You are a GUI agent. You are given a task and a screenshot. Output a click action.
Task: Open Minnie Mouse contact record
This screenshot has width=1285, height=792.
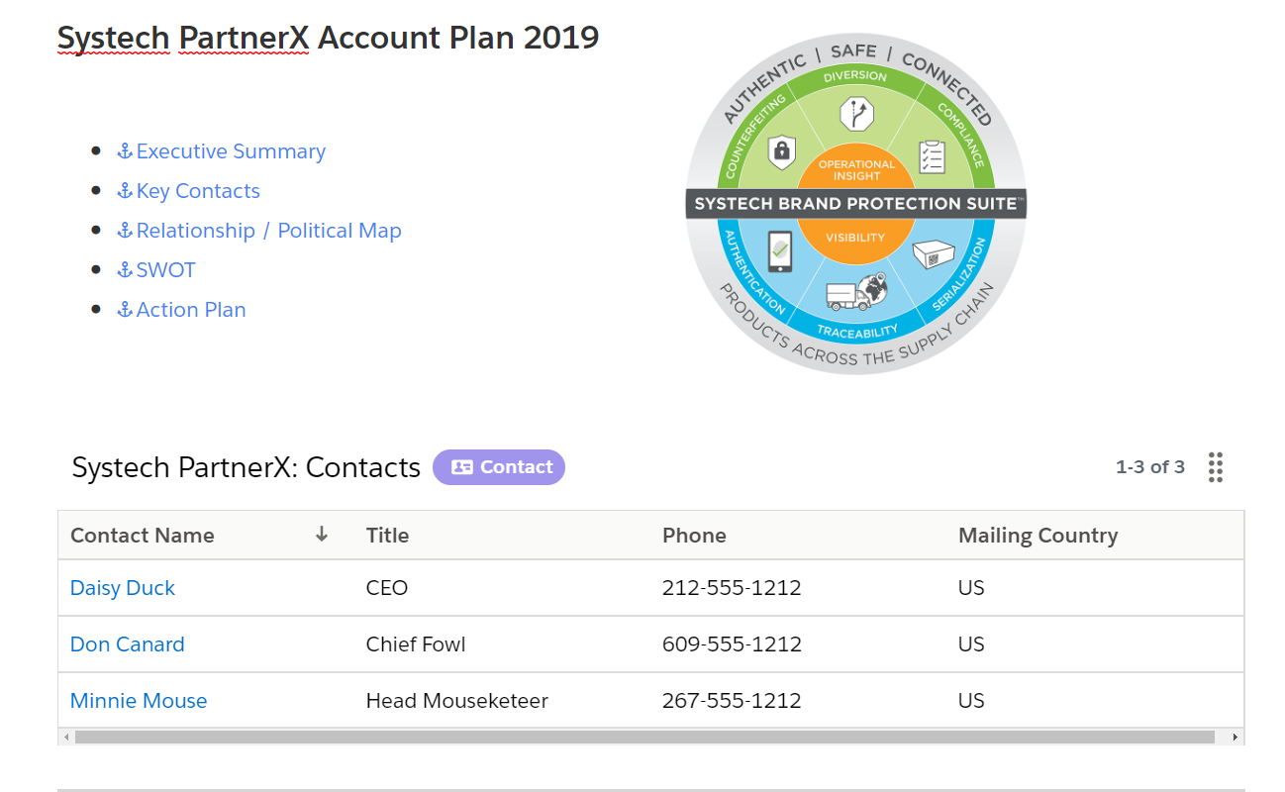[139, 701]
